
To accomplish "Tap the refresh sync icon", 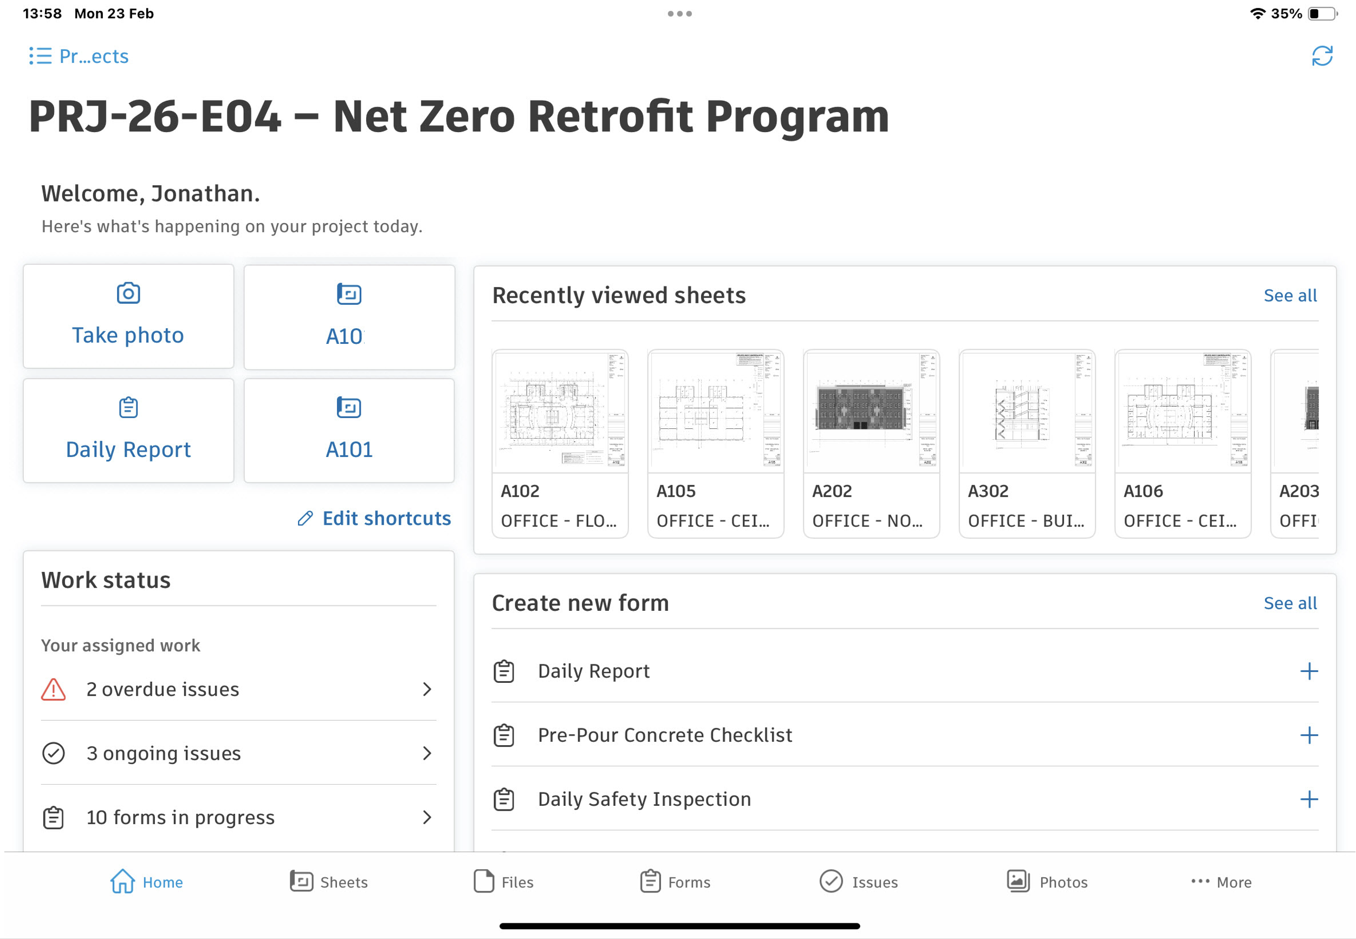I will pyautogui.click(x=1321, y=56).
